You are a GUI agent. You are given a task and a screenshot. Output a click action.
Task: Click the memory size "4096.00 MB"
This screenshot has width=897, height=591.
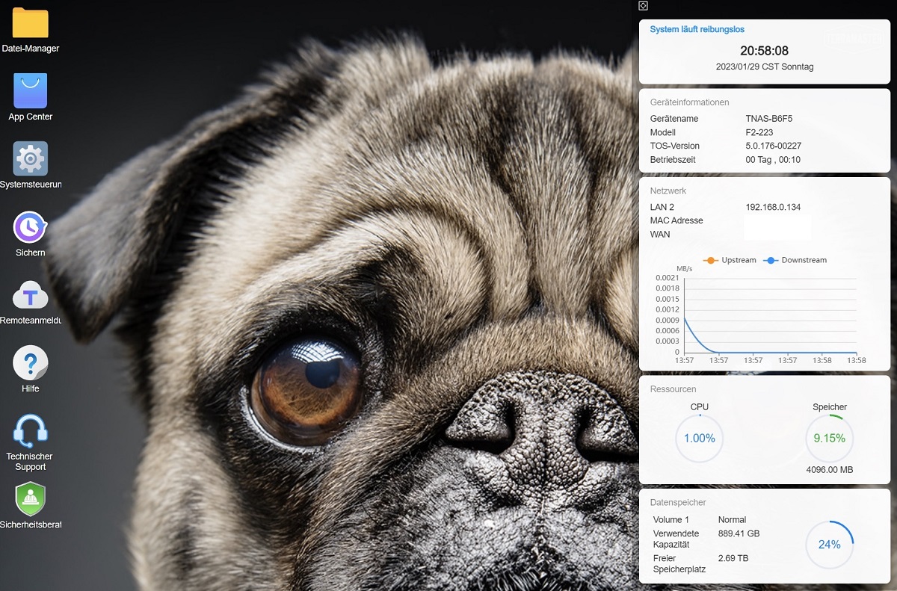click(830, 470)
